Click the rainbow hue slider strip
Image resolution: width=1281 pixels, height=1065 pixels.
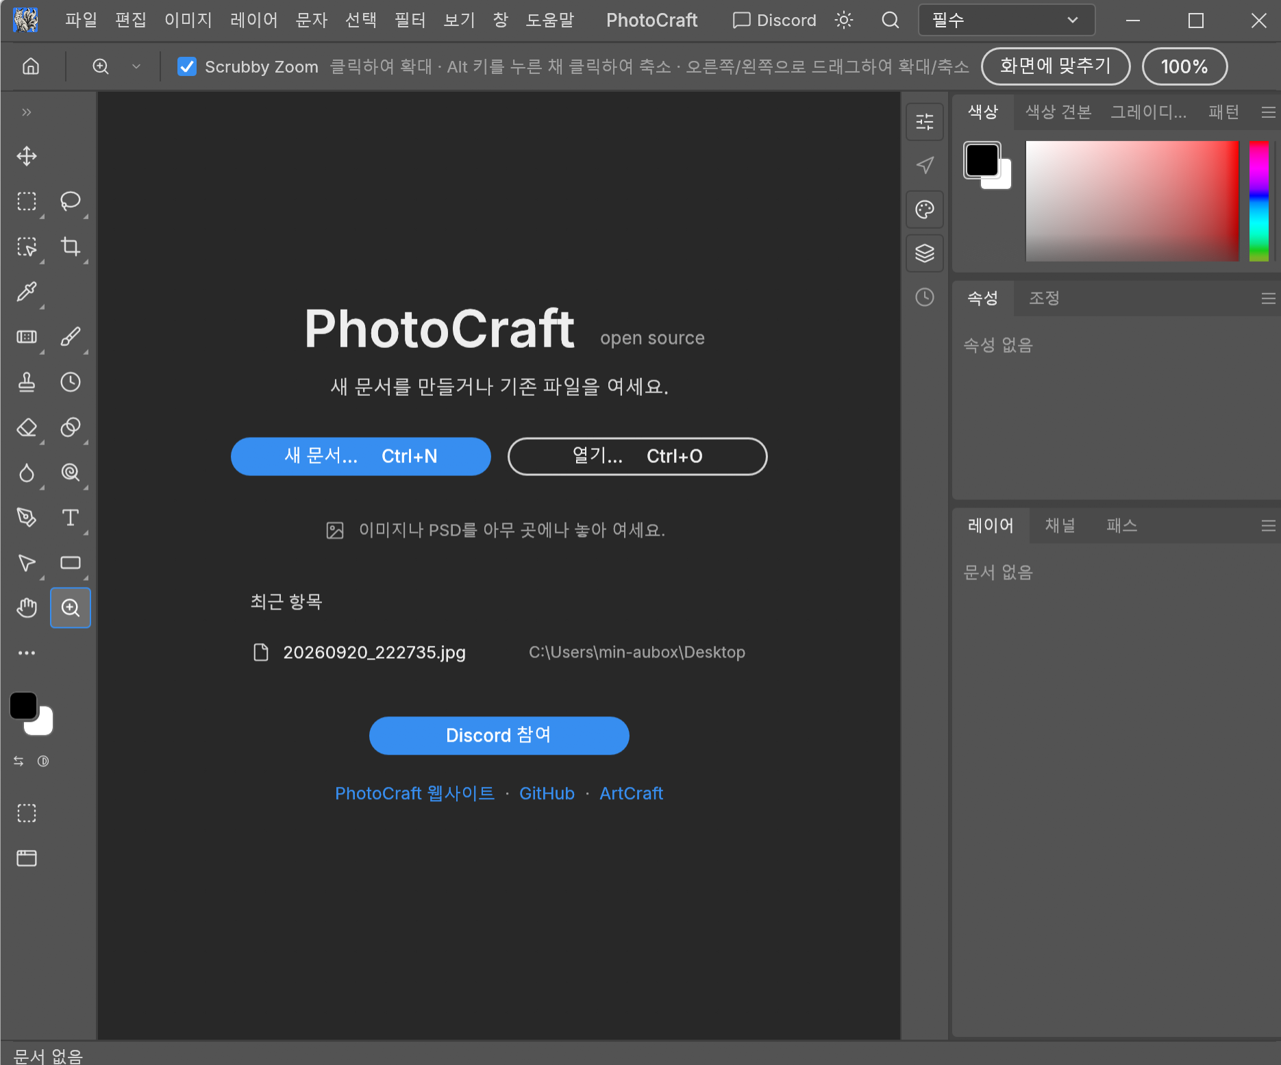coord(1258,201)
